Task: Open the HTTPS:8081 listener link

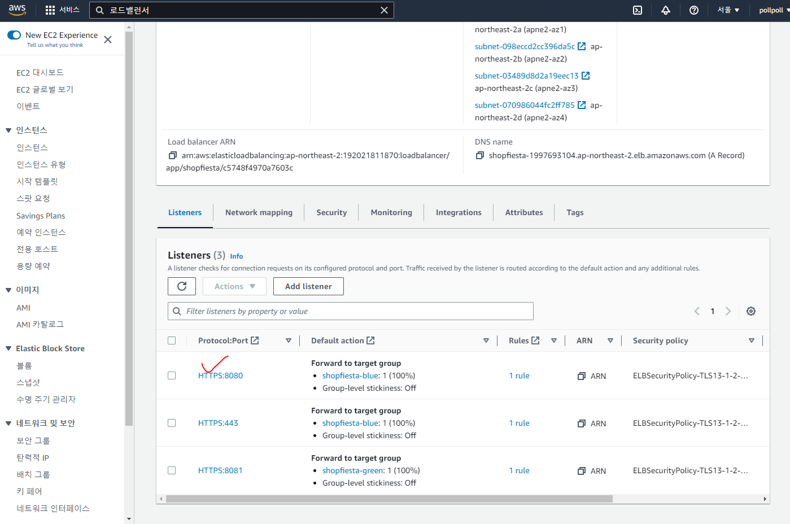Action: (x=220, y=470)
